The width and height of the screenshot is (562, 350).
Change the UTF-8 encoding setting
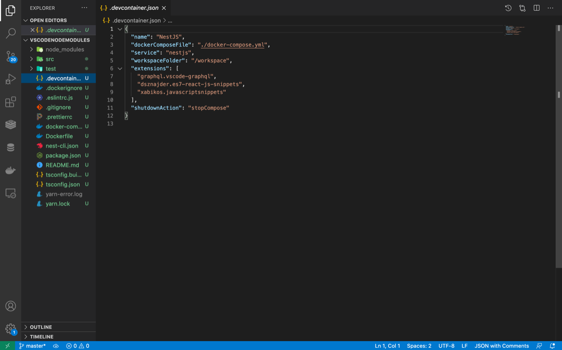coord(446,346)
